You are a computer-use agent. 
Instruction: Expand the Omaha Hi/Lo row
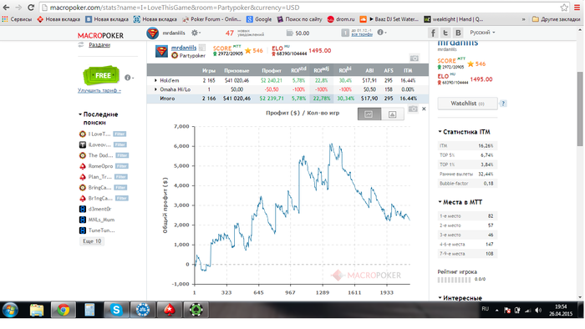[155, 89]
